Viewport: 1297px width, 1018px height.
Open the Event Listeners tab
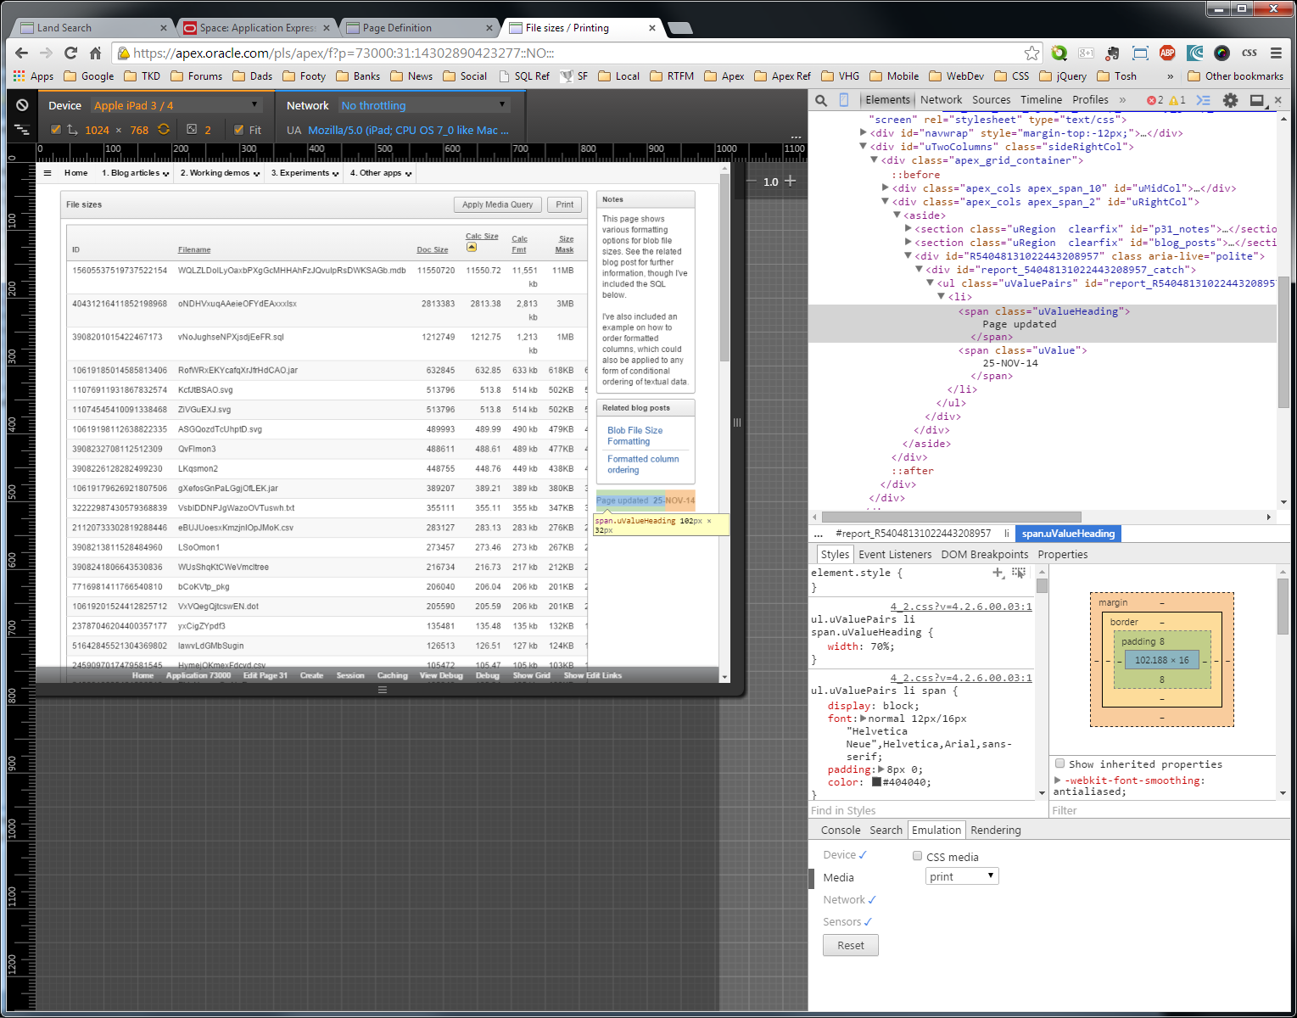[895, 555]
